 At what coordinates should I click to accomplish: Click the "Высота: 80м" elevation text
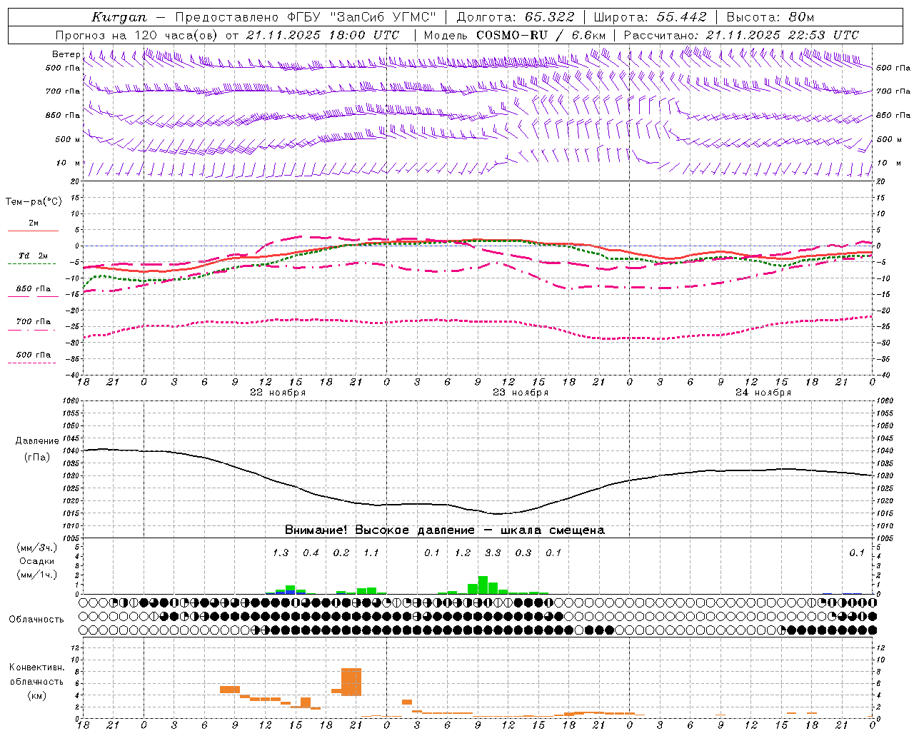point(770,17)
